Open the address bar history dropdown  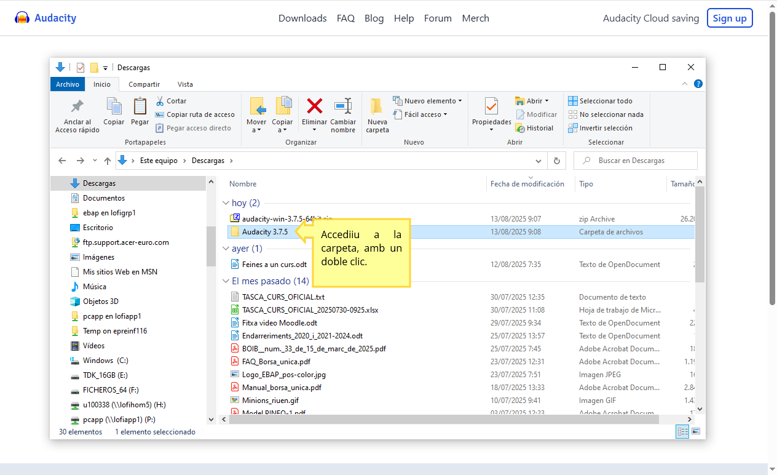click(x=538, y=161)
